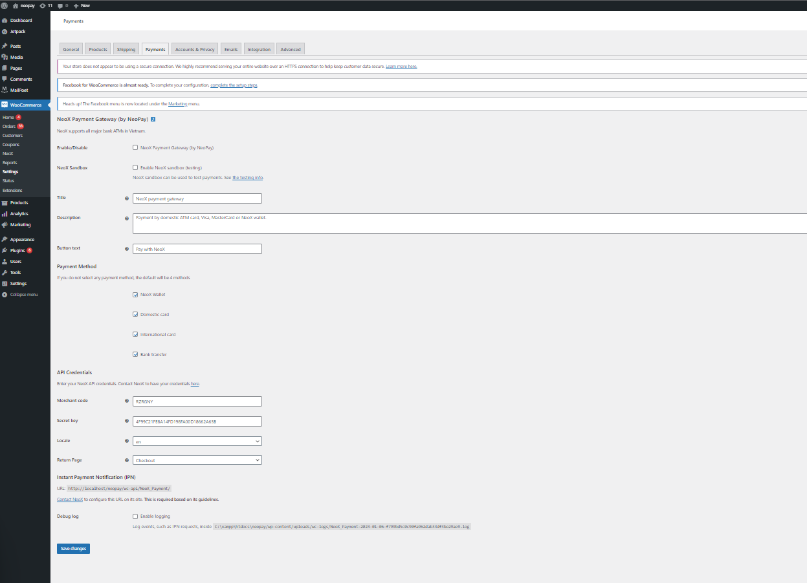
Task: Open the Return Page dropdown
Action: pos(197,460)
